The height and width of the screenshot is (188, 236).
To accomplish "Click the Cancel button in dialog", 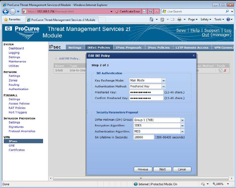I will coord(182,169).
